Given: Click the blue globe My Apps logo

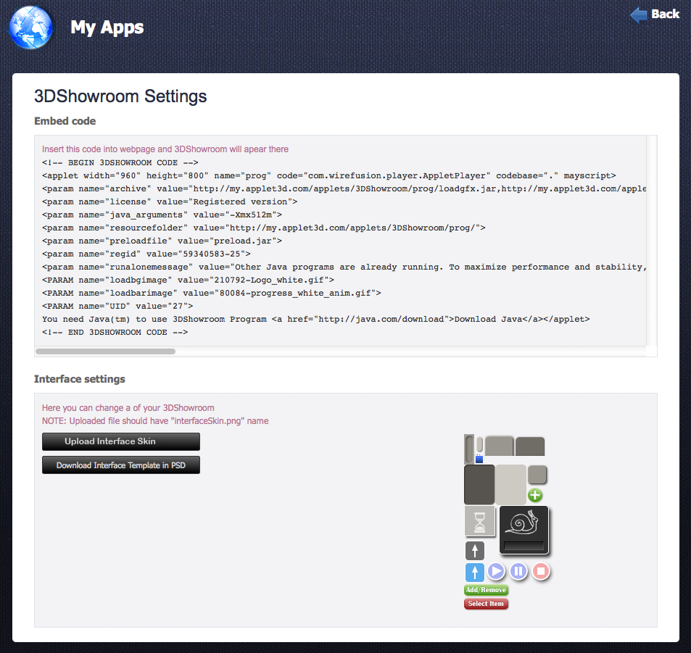Looking at the screenshot, I should click(x=30, y=28).
